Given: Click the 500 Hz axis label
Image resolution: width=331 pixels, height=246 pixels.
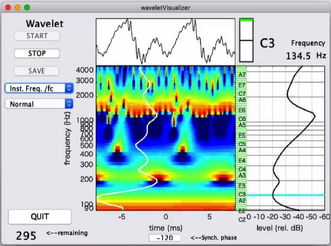Looking at the screenshot, I should (x=86, y=145).
